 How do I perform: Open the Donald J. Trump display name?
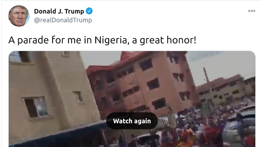(59, 11)
